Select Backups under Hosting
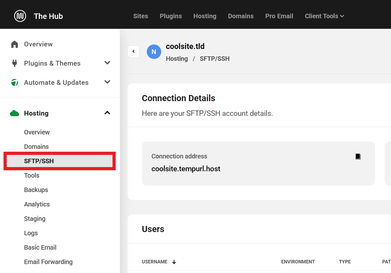 click(x=36, y=190)
